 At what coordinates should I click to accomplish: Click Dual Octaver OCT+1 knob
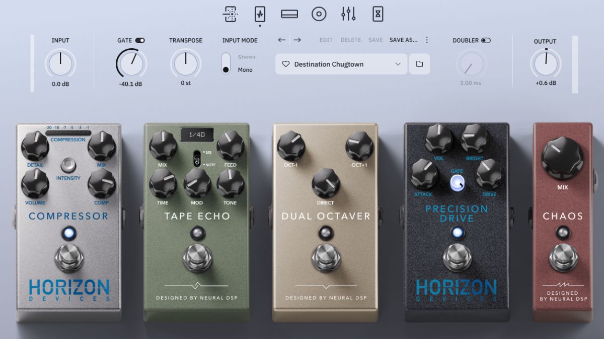tap(359, 146)
